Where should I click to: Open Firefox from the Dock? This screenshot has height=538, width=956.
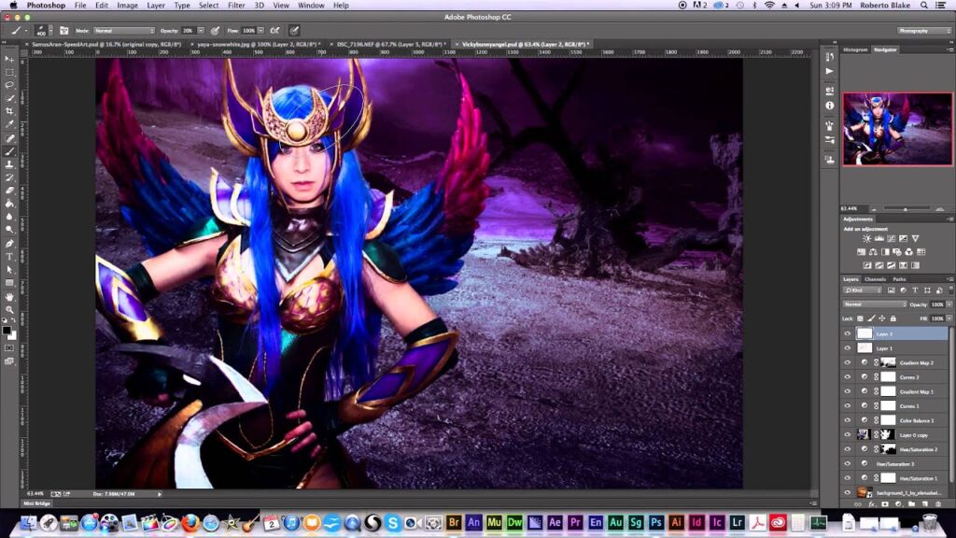[x=190, y=523]
